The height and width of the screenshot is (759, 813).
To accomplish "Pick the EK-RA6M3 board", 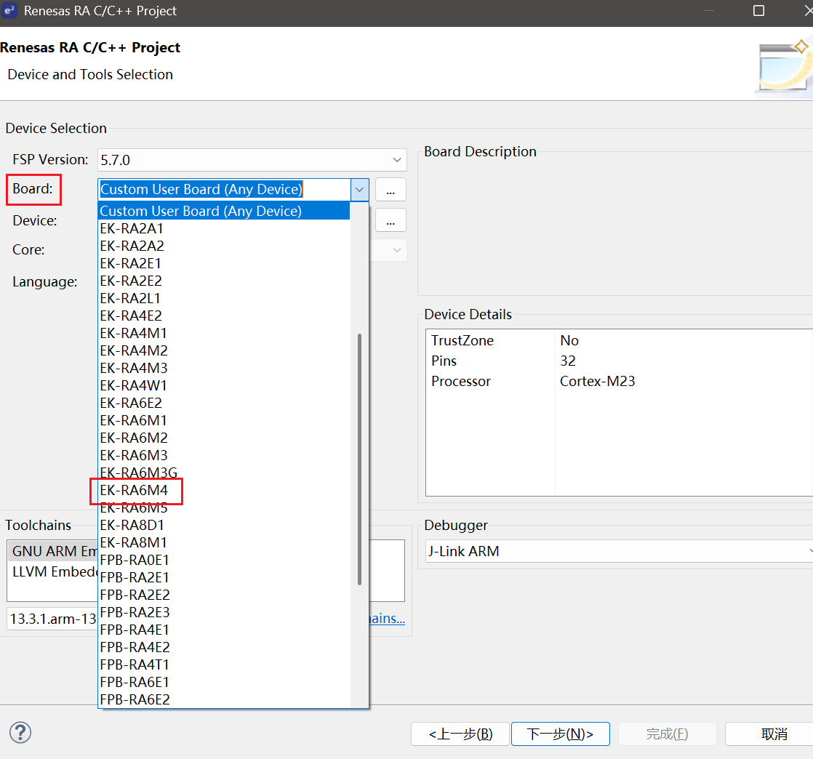I will tap(224, 456).
